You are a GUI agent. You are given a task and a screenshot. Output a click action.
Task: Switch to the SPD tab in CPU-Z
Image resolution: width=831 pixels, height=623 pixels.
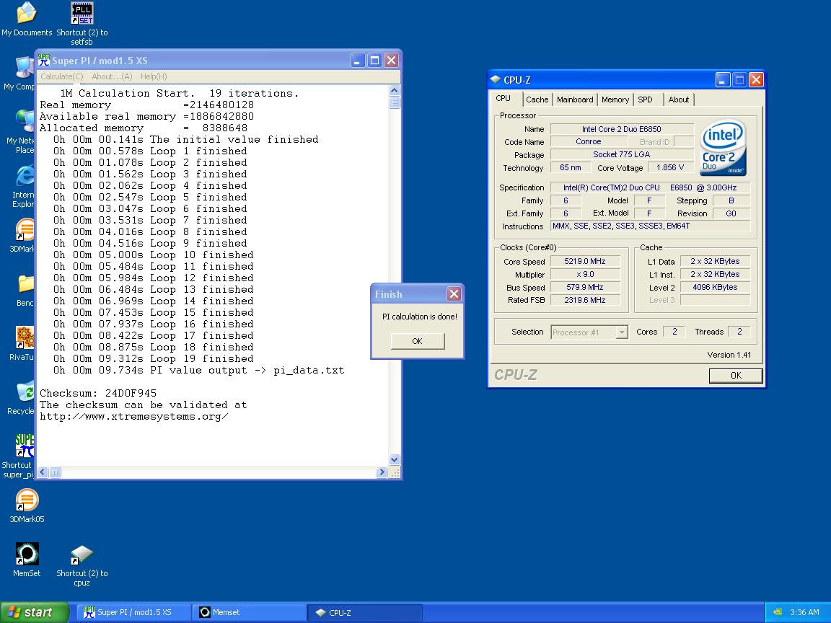click(646, 100)
